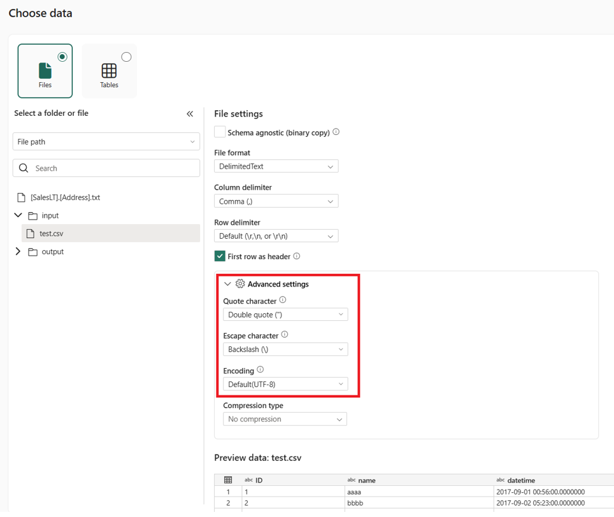Click the gear icon beside Advanced settings
The image size is (614, 517).
tap(240, 284)
